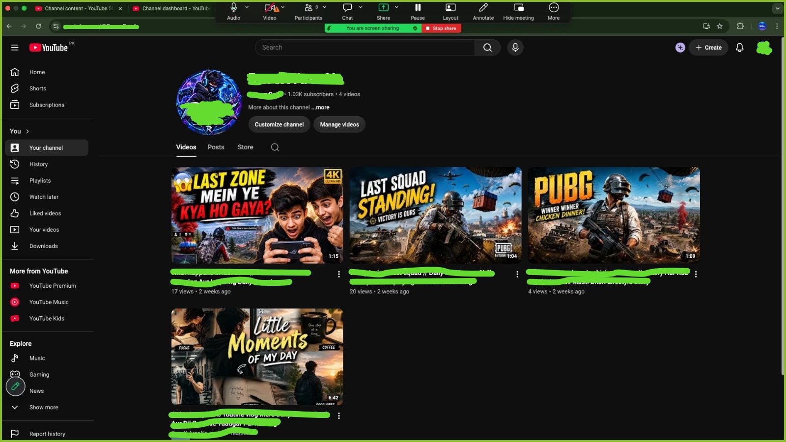Screen dimensions: 786x442
Task: Open YouTube Premium link
Action: coord(47,286)
